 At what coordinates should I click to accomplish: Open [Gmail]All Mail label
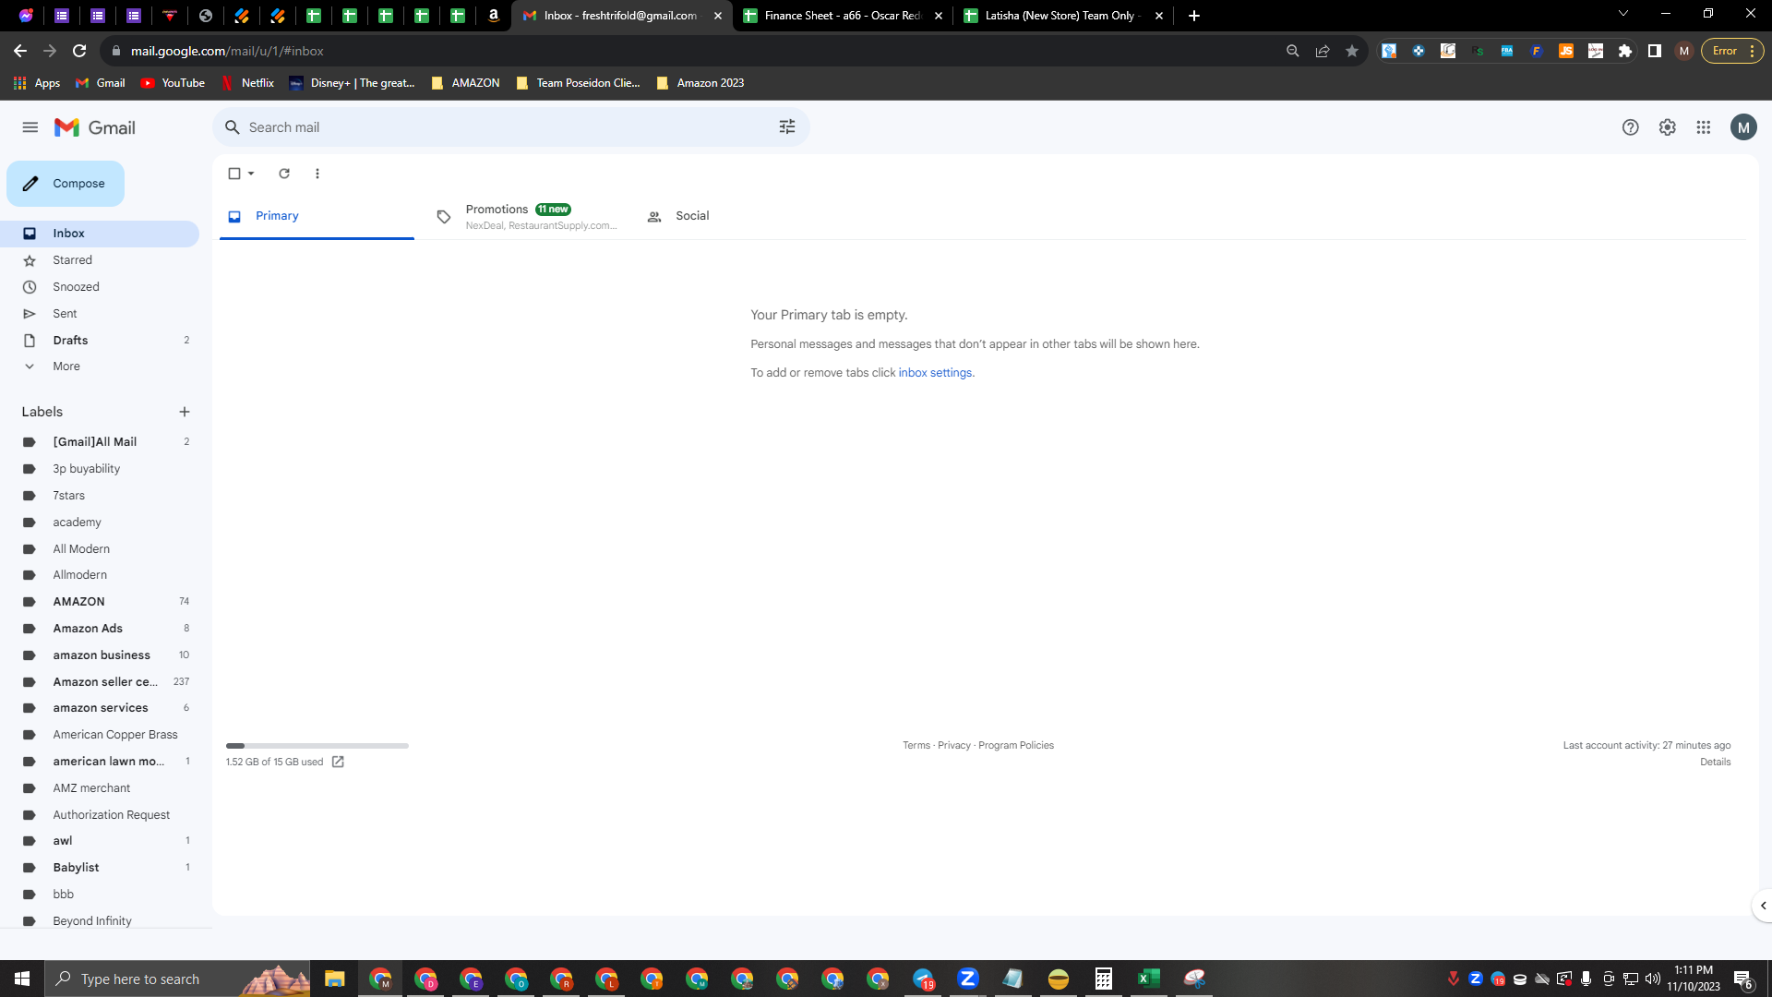point(100,442)
